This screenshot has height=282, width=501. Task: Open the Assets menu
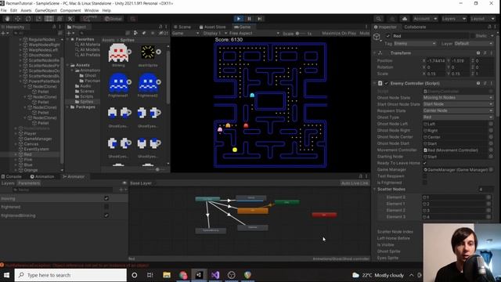pyautogui.click(x=26, y=10)
